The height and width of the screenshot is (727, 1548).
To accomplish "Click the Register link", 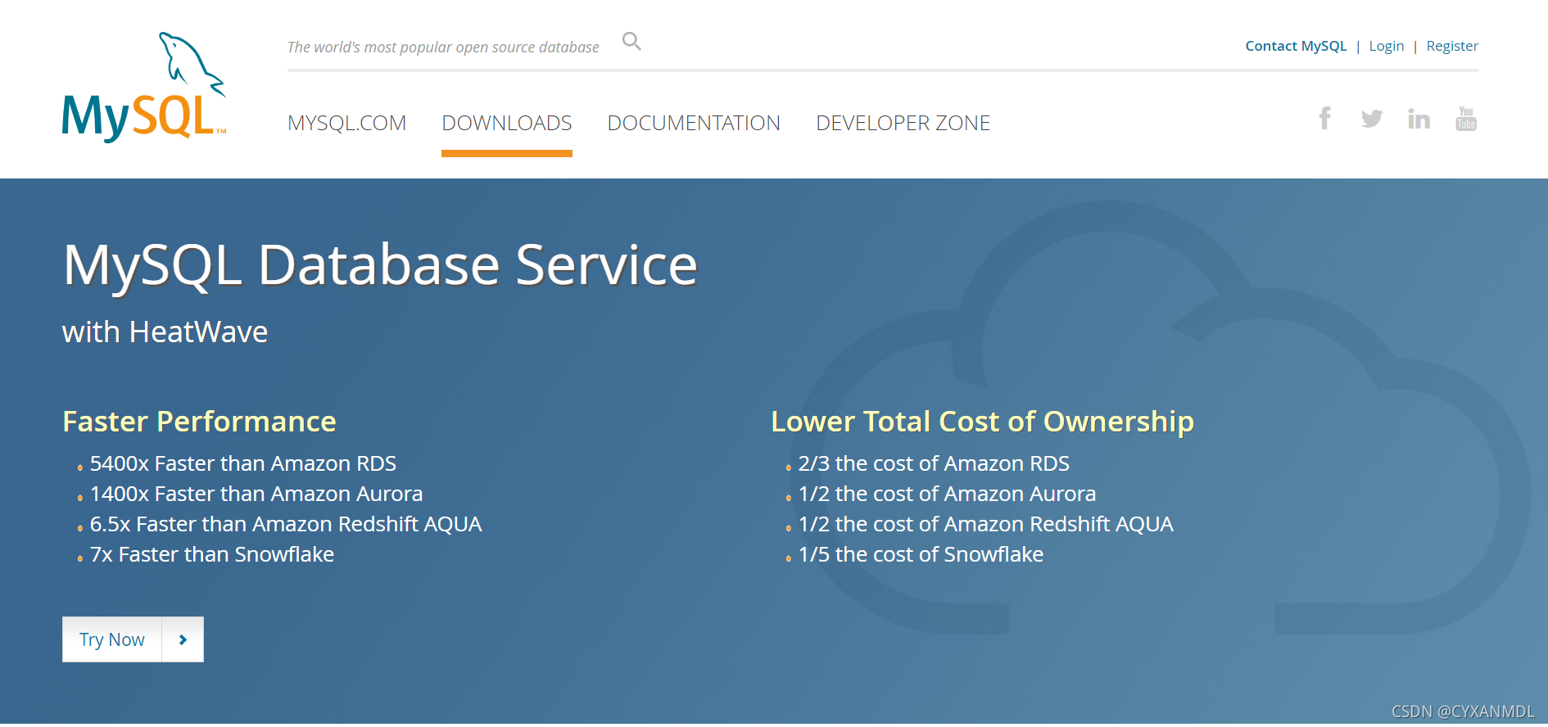I will (1452, 46).
